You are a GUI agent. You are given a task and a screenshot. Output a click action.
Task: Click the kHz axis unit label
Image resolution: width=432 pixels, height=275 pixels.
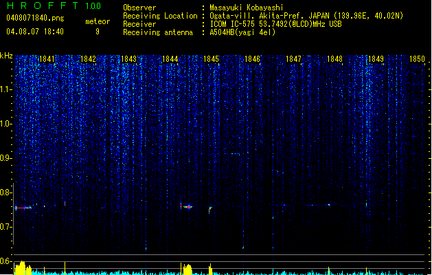click(x=6, y=56)
